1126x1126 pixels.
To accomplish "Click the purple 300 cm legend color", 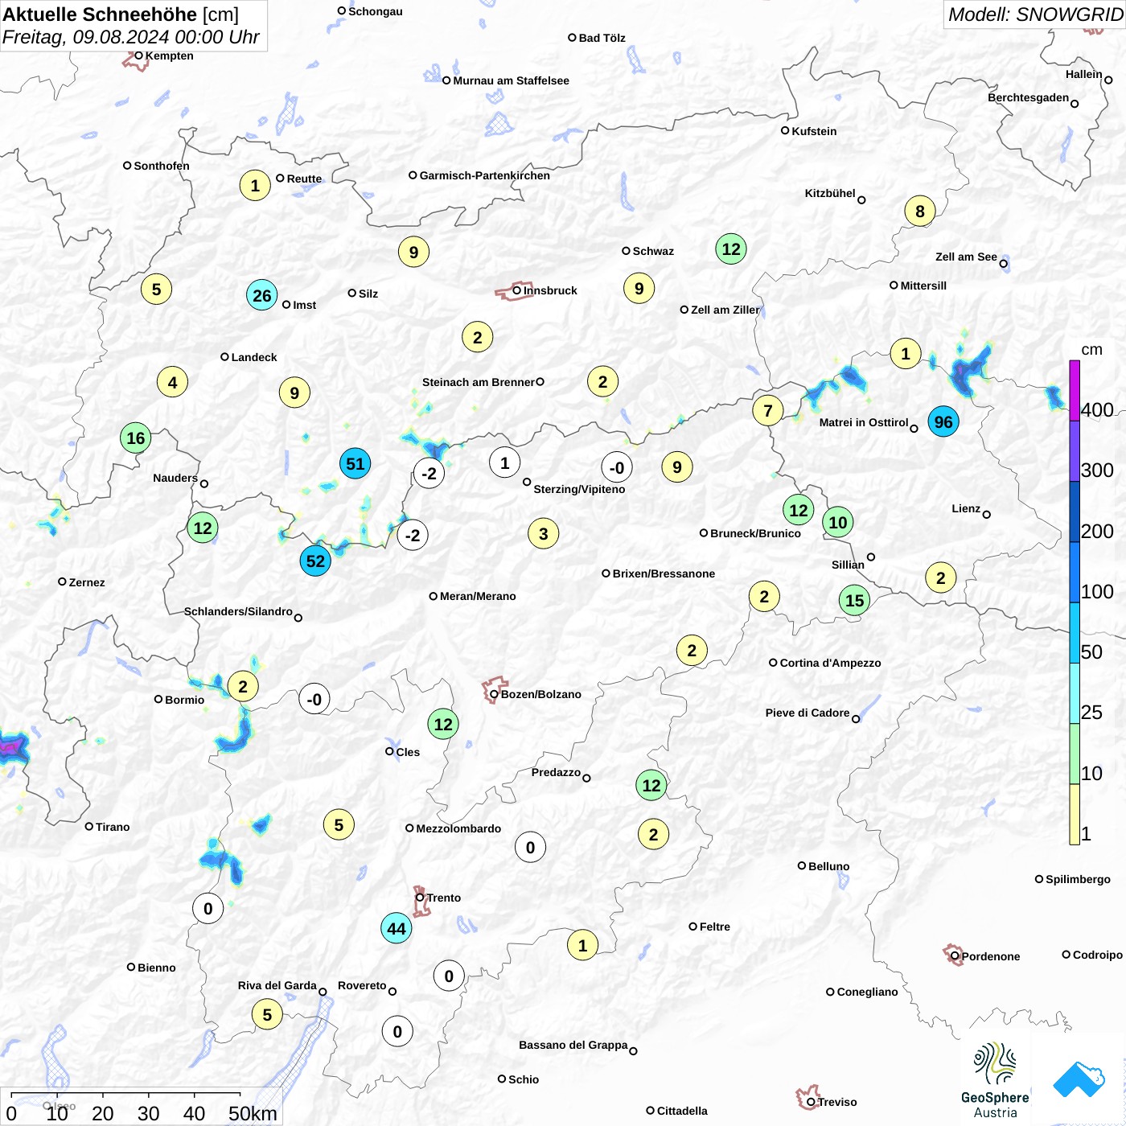I will point(1075,450).
